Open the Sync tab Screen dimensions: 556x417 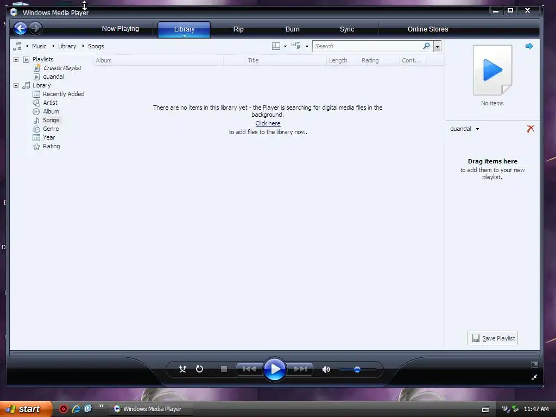pos(347,29)
